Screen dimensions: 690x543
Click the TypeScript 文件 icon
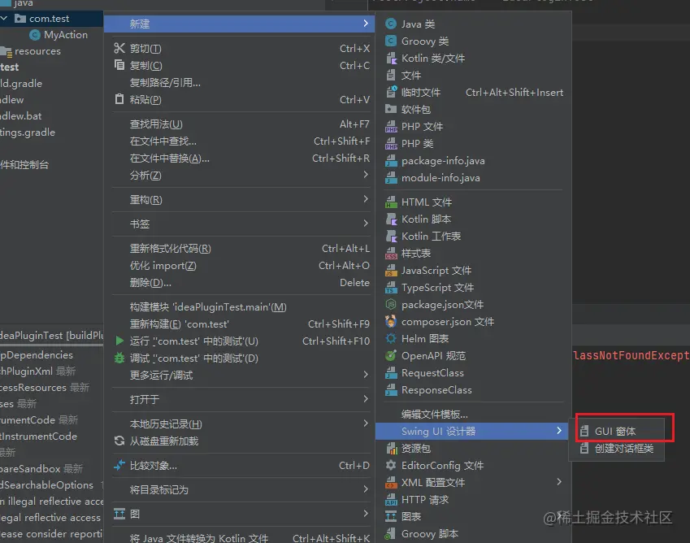391,287
